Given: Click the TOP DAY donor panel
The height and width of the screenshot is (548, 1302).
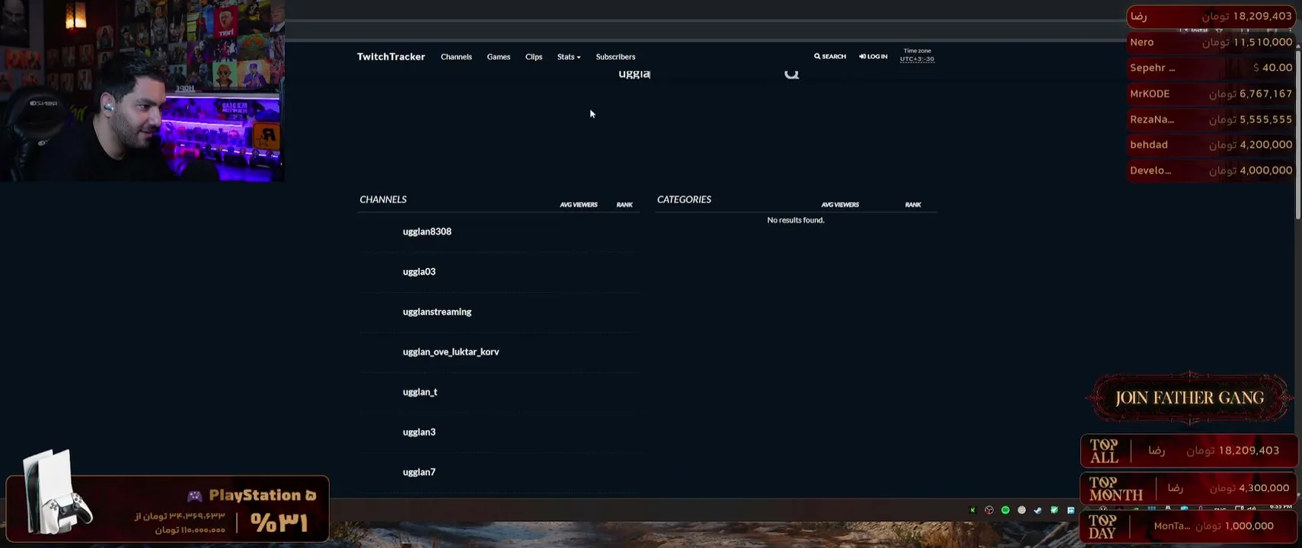Looking at the screenshot, I should [1189, 526].
